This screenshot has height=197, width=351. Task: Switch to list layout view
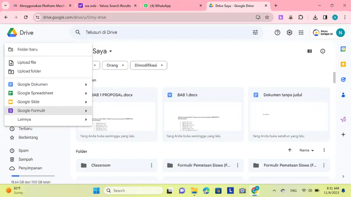[310, 51]
